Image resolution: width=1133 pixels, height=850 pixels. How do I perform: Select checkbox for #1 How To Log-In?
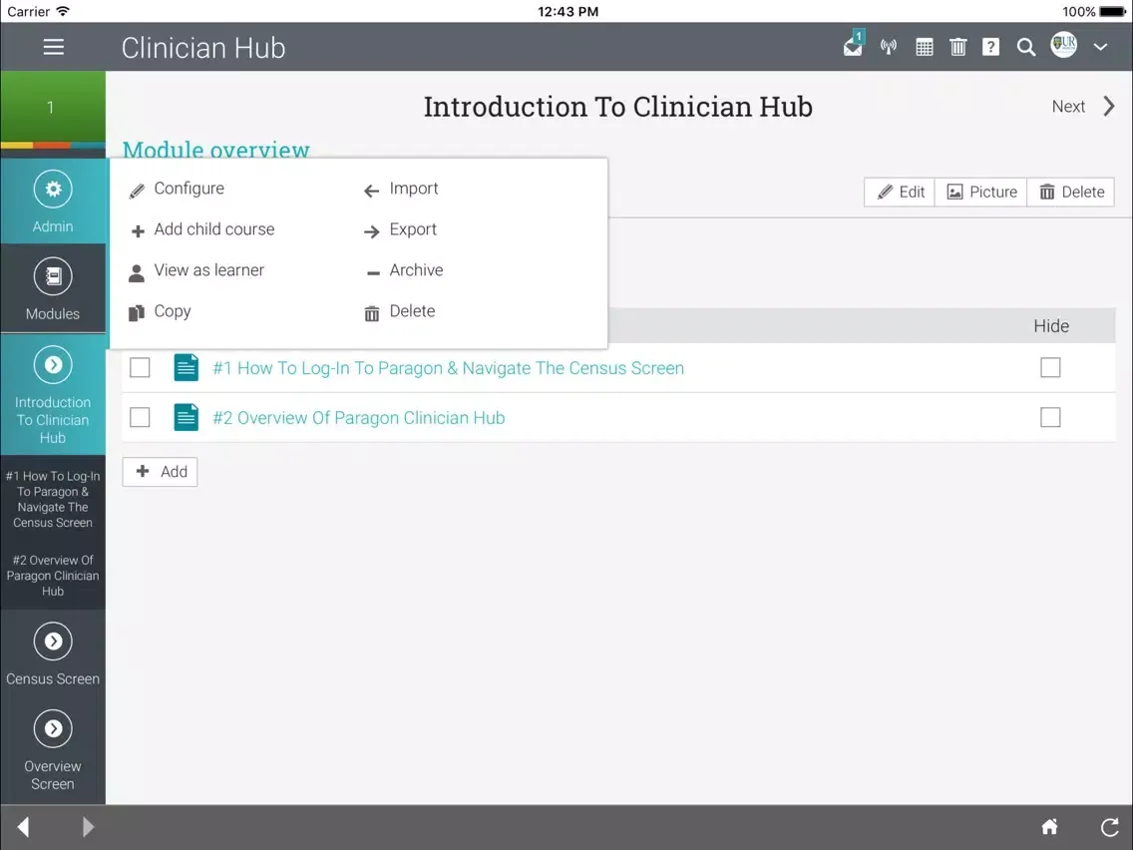140,368
